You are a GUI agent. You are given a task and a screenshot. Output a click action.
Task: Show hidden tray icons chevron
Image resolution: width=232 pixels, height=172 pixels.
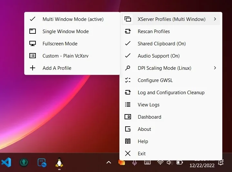coord(109,162)
